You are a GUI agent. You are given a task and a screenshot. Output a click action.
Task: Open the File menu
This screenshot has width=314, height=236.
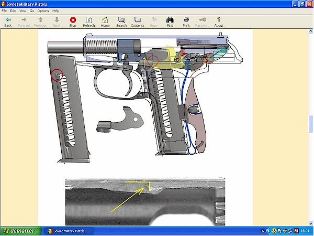[4, 11]
